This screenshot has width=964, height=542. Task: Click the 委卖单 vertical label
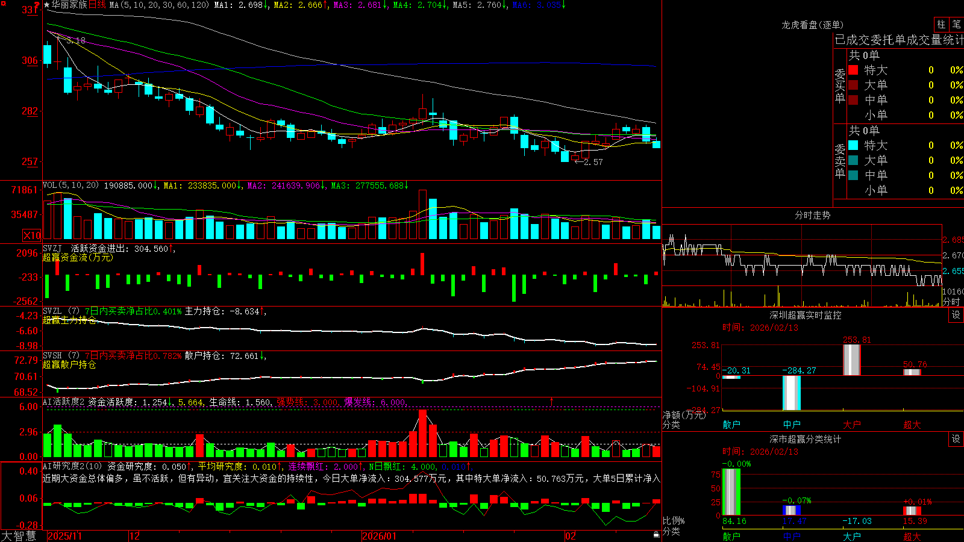(840, 161)
